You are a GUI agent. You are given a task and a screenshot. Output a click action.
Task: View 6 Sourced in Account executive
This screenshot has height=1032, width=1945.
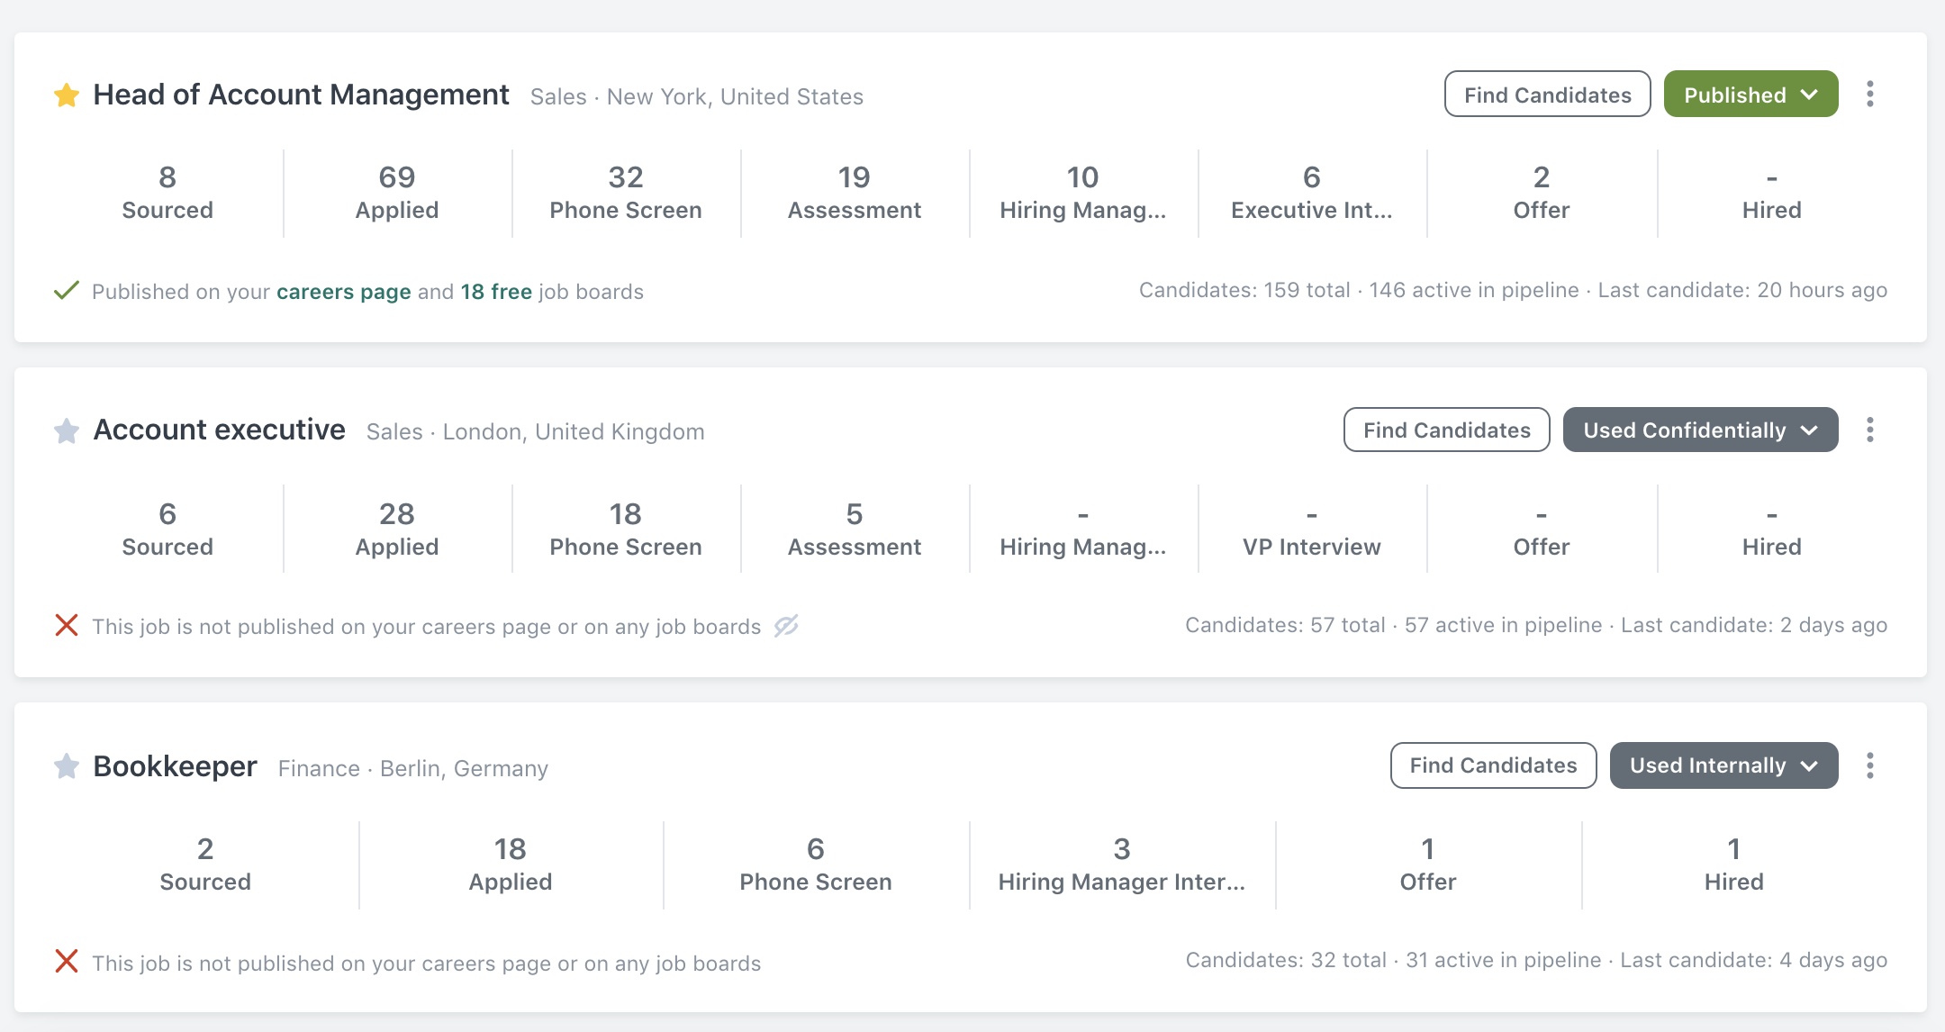(167, 529)
